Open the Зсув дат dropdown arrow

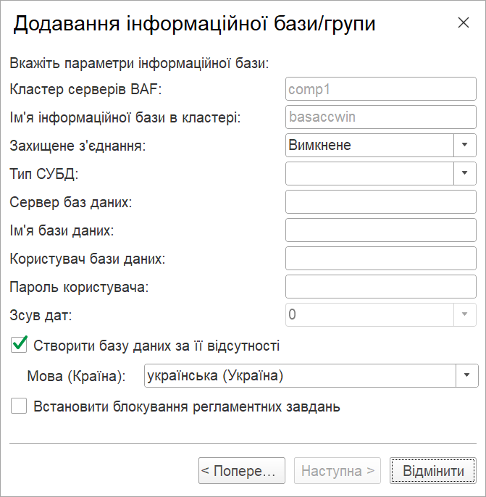[465, 314]
